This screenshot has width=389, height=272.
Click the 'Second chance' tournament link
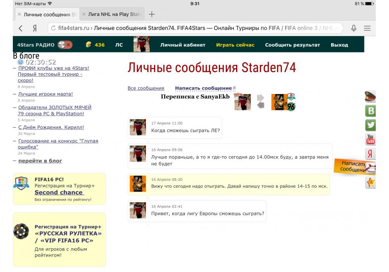pos(59,192)
